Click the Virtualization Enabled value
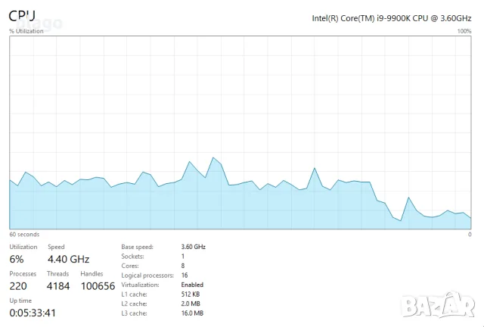Screen dimensions: 484x327 point(192,285)
